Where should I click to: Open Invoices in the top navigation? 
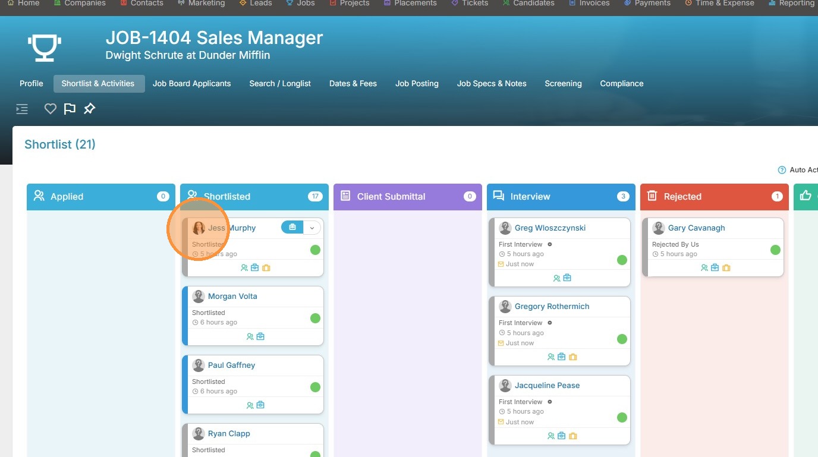(x=589, y=4)
